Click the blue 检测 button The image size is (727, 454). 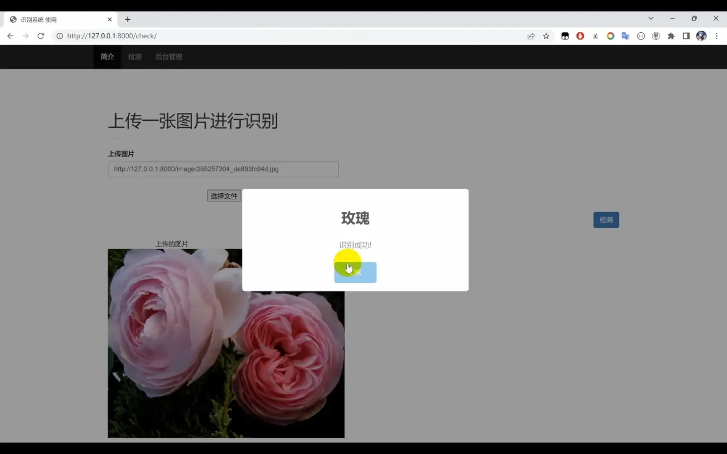pyautogui.click(x=606, y=219)
